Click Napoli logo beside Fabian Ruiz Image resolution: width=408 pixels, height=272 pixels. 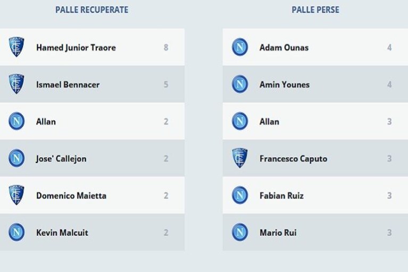[240, 195]
